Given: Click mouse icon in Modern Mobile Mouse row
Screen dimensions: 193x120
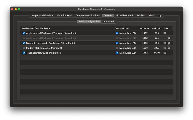Looking at the screenshot, I should coord(169,48).
